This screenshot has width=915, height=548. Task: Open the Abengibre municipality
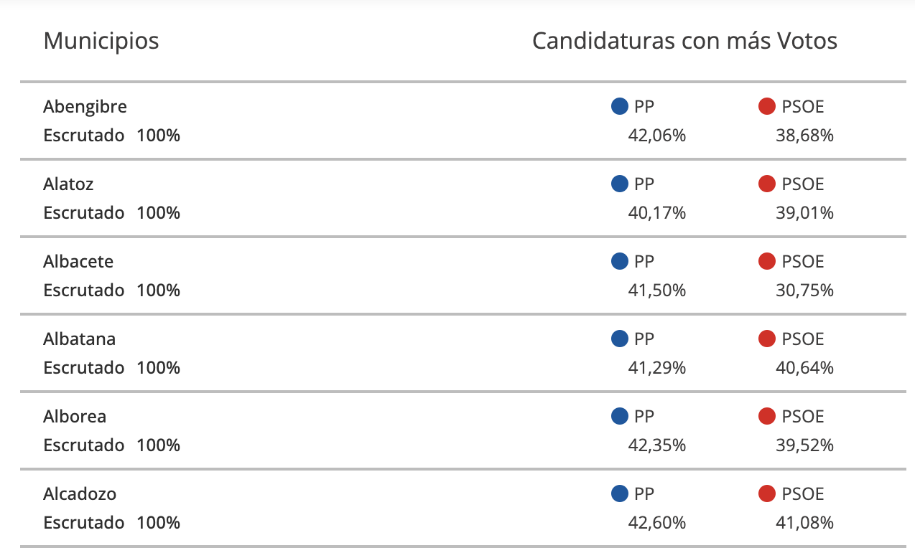click(85, 107)
